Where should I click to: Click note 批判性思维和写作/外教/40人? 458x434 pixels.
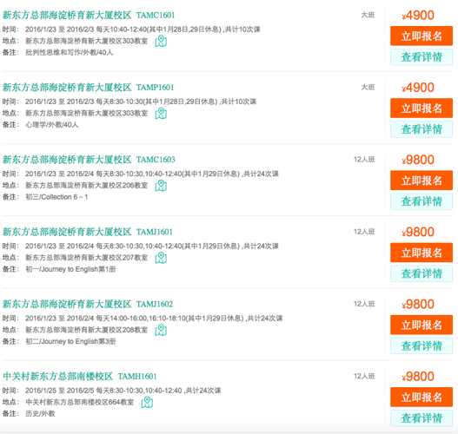70,52
